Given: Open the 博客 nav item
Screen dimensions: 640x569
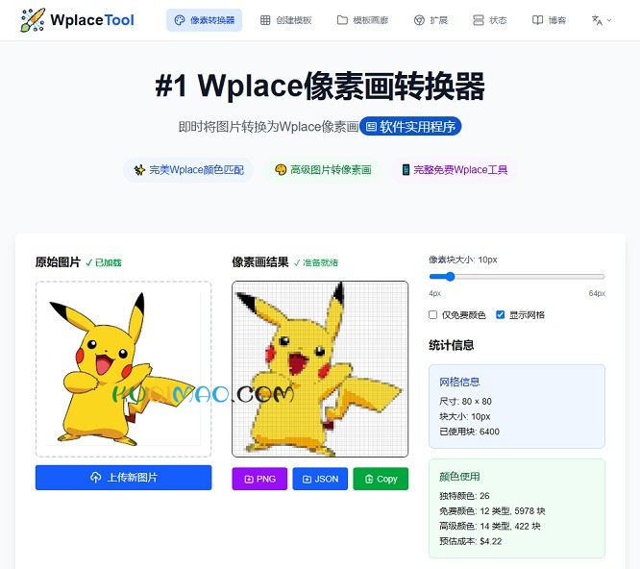Looking at the screenshot, I should coord(549,20).
